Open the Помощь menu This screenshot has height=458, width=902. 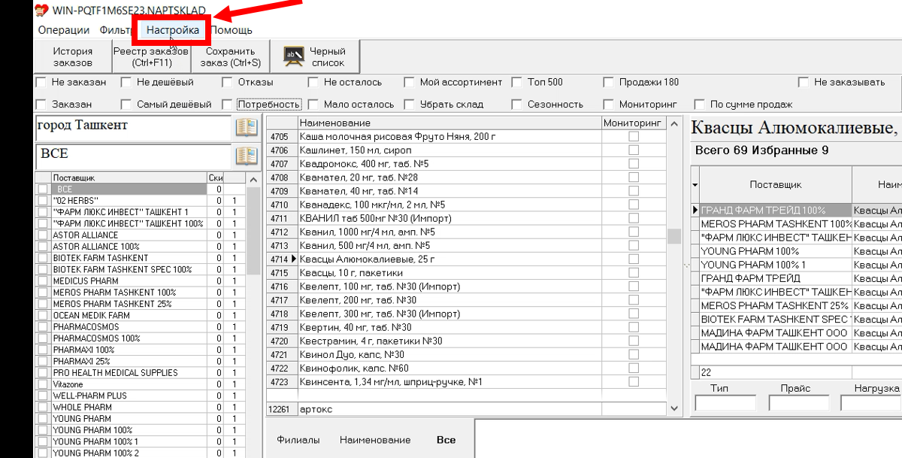(x=232, y=30)
